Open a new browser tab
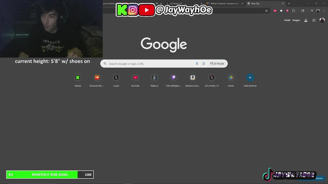Screen dimensions: 328x184 [x=289, y=4]
